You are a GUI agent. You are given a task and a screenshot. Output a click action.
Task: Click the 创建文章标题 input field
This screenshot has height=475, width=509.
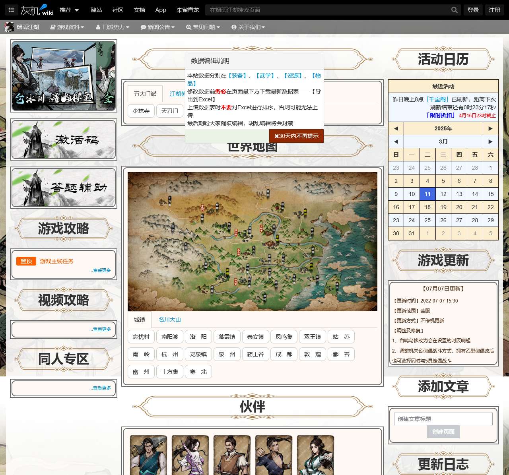click(443, 419)
